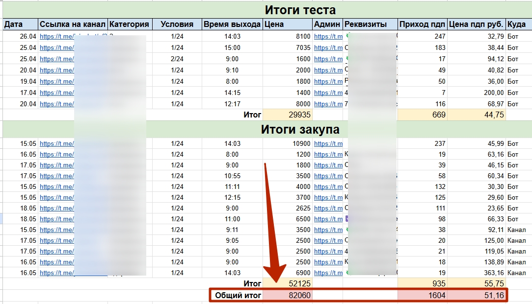This screenshot has height=304, width=532.
Task: Select the 'Итоги закупа' title cell
Action: click(267, 129)
